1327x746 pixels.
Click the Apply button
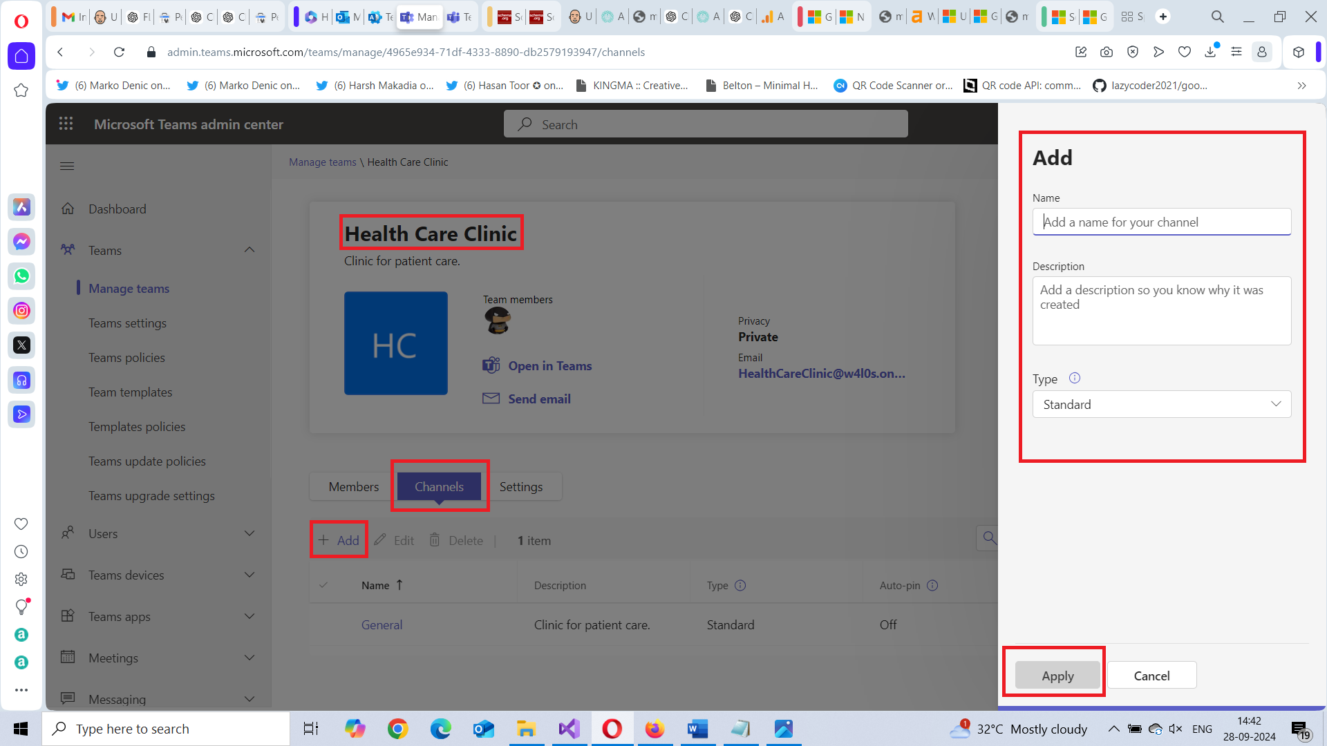[1057, 676]
